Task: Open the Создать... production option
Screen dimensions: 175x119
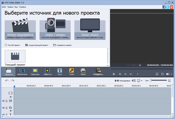Action: (x=99, y=72)
